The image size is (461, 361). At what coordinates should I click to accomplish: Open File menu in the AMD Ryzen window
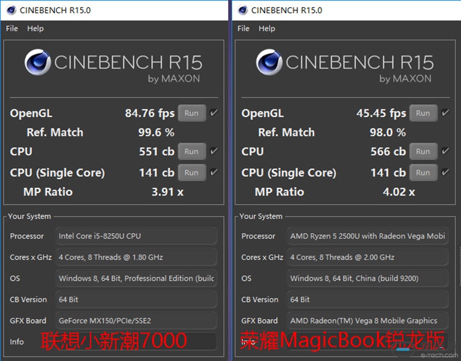click(243, 28)
